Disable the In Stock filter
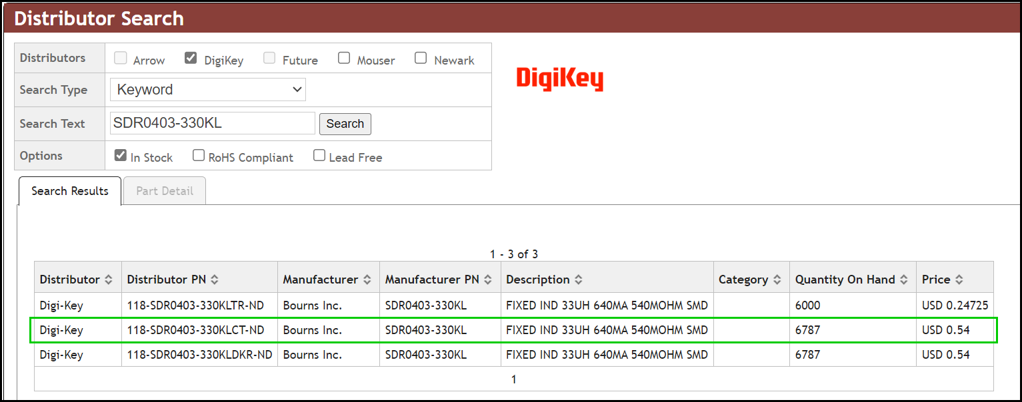The height and width of the screenshot is (402, 1022). click(x=121, y=154)
